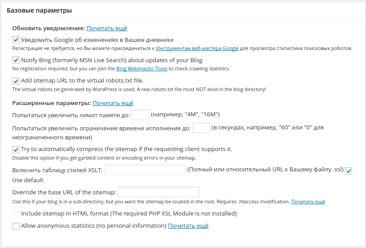Viewport: 366px width, 248px height.
Task: Open read-more link for anonymous statistics
Action: 188,225
